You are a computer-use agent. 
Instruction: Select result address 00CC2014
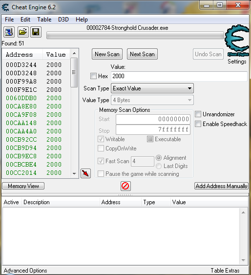pos(21,173)
